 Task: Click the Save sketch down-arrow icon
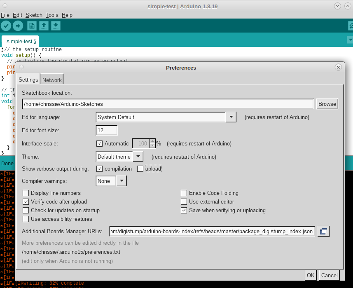coord(56,26)
